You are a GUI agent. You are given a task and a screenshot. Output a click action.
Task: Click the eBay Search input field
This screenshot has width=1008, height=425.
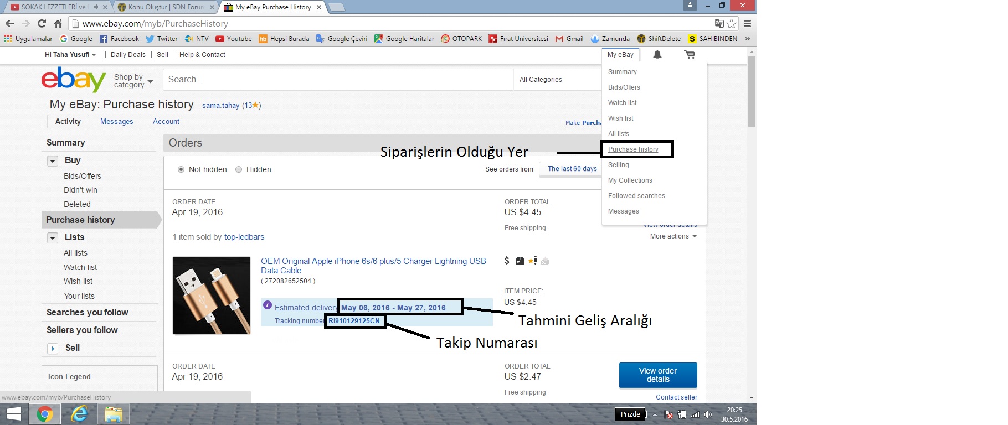pos(338,80)
